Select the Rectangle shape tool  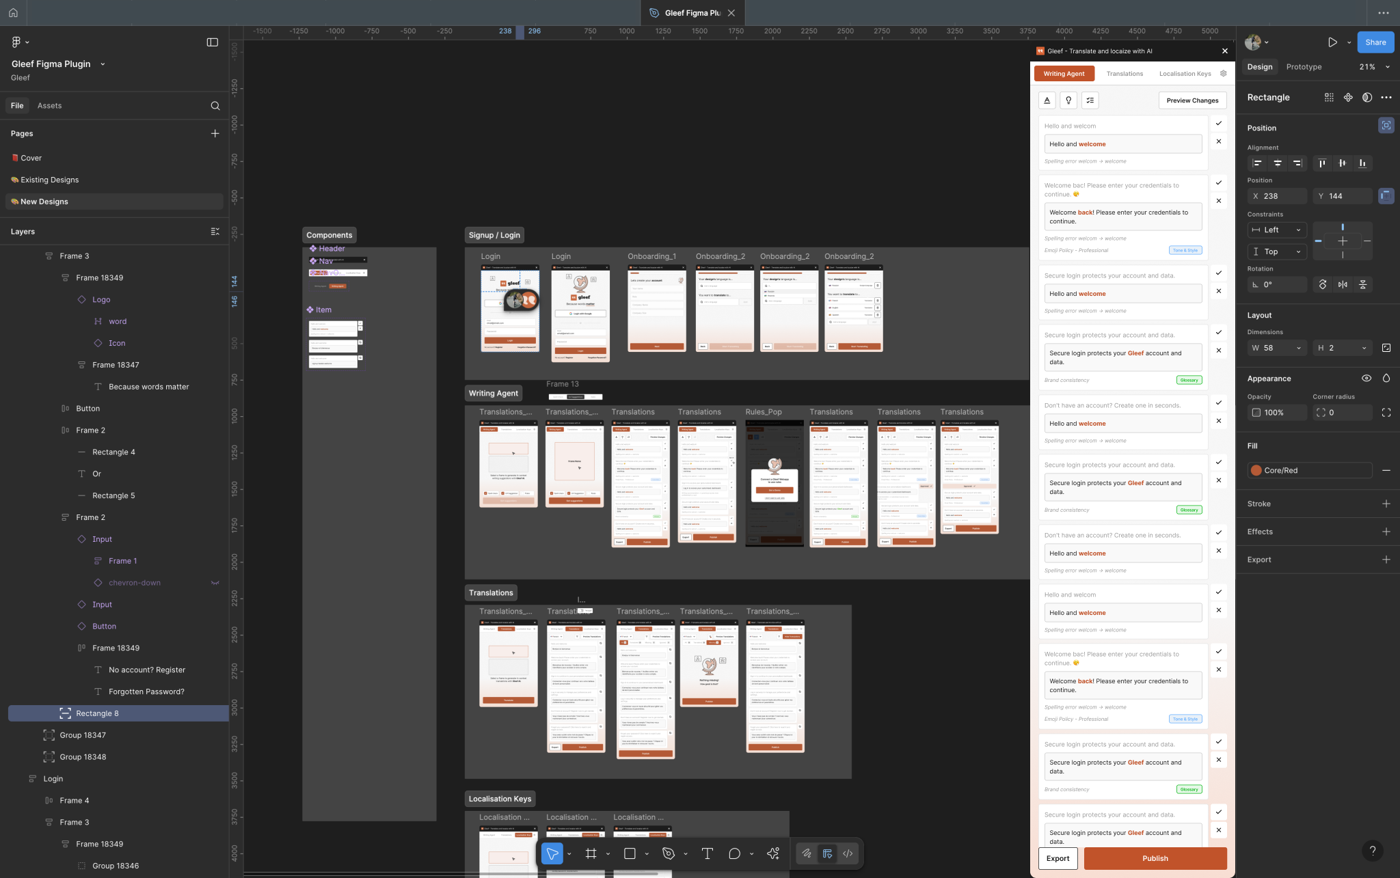click(x=630, y=853)
